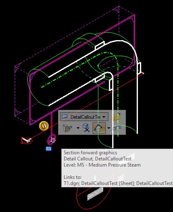Expand the arrow next to clip volume cube

point(78,128)
